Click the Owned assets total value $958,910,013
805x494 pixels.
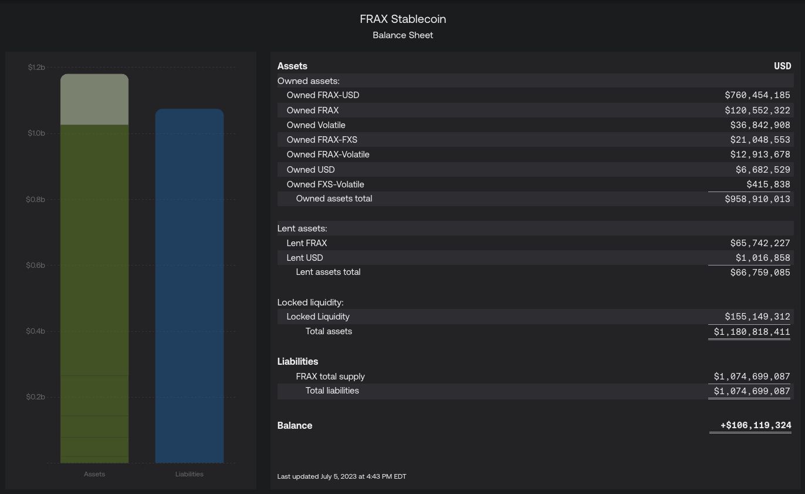(x=757, y=199)
